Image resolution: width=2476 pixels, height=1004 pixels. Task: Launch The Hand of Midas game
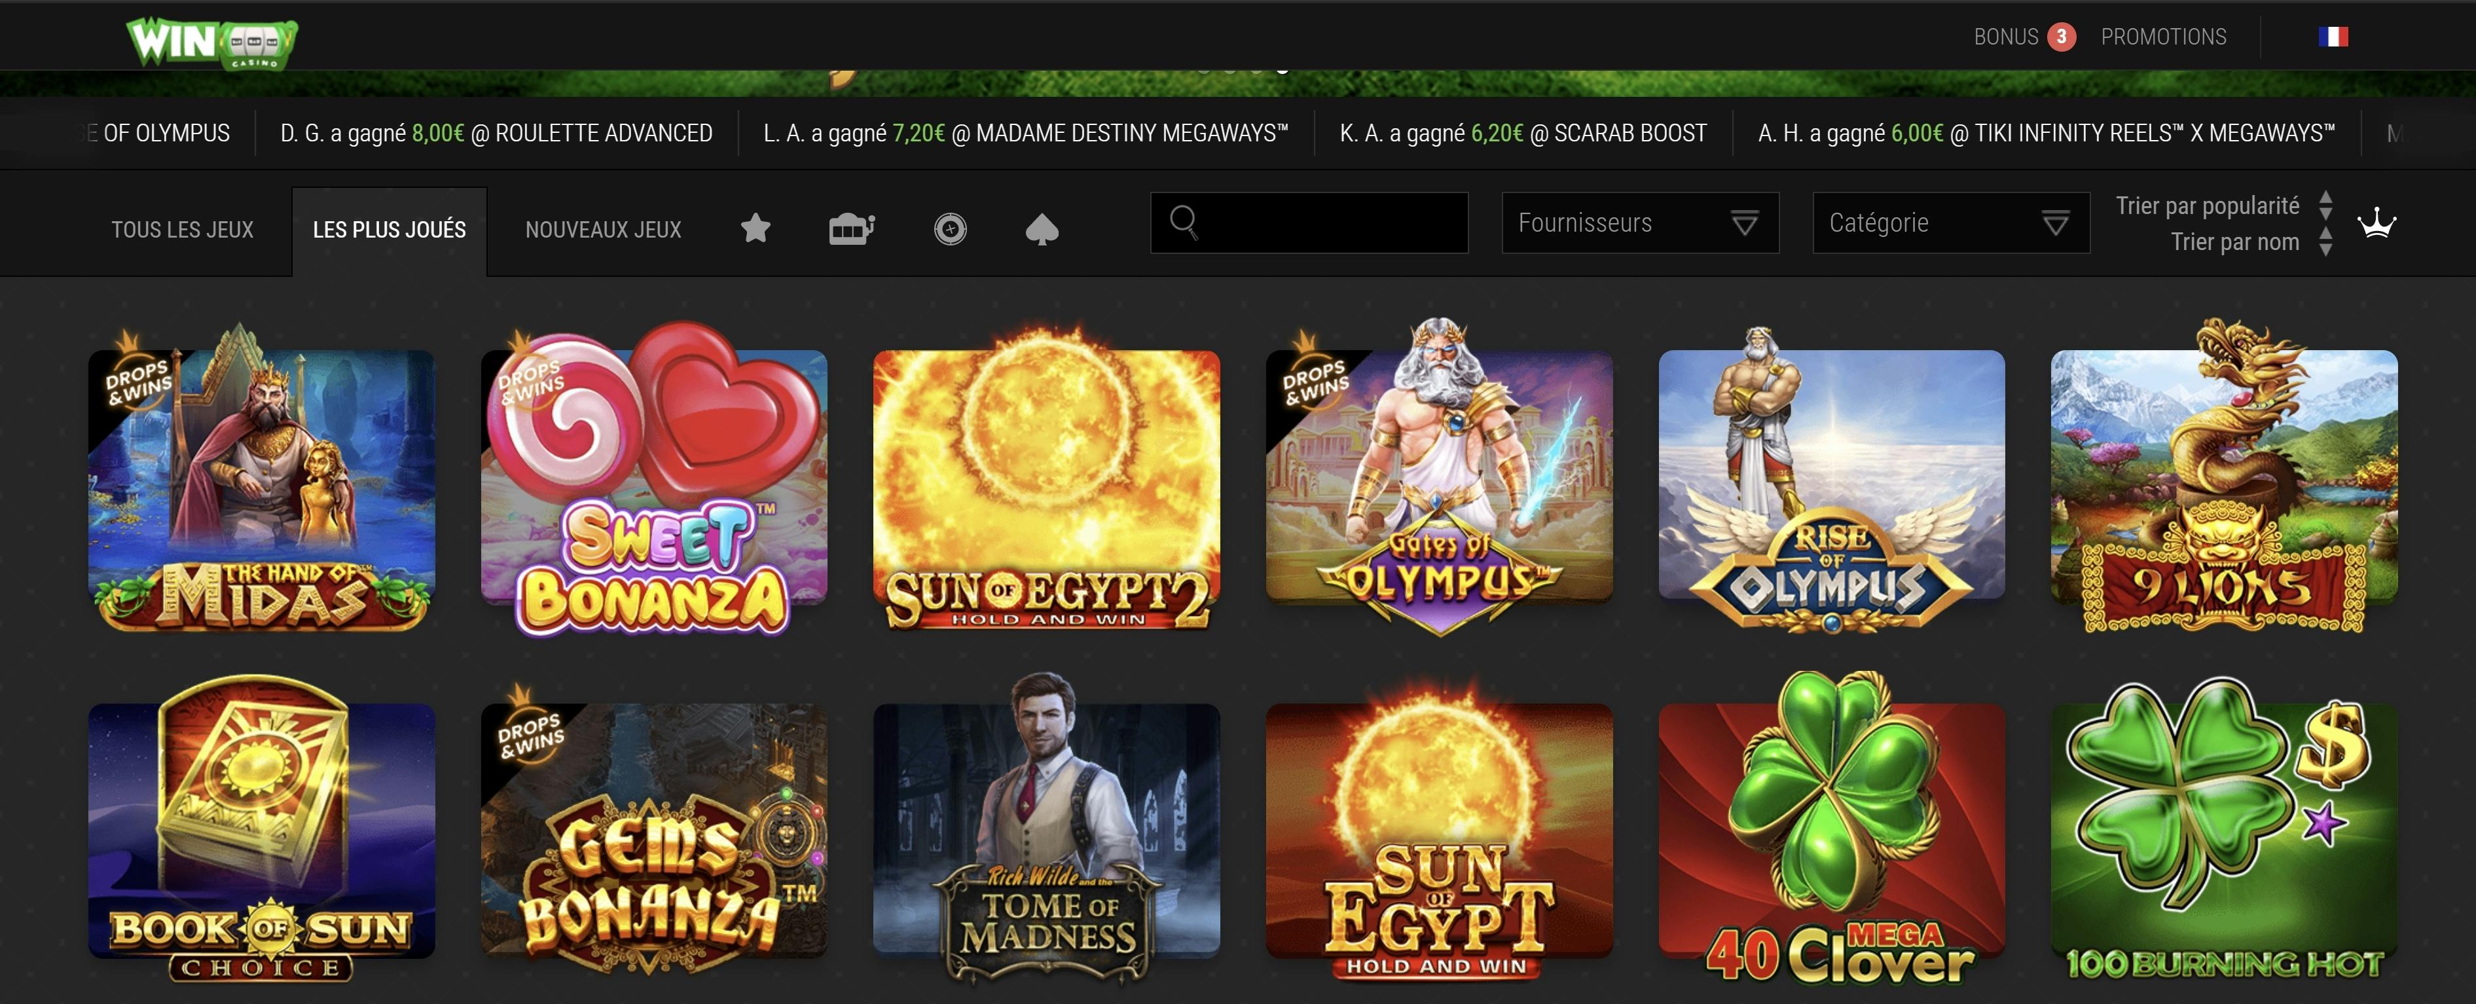point(261,478)
